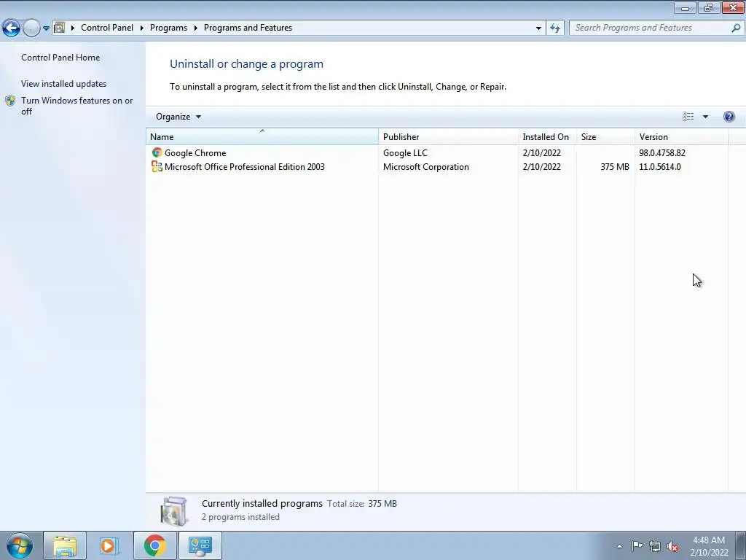The width and height of the screenshot is (746, 560).
Task: Open the Windows Start menu
Action: (x=20, y=545)
